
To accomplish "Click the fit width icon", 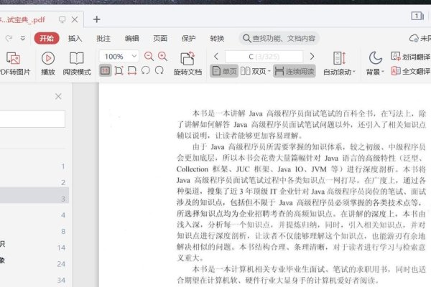I will [132, 71].
